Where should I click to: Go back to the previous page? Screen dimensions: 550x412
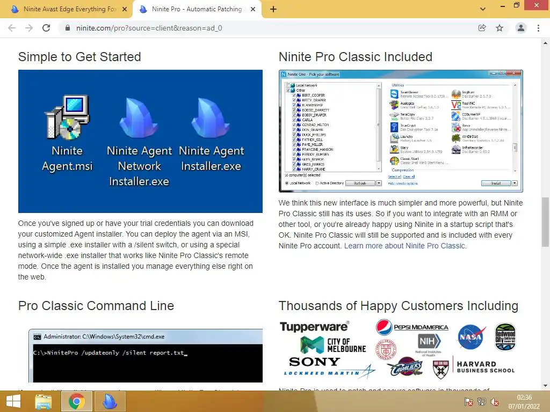coord(12,28)
